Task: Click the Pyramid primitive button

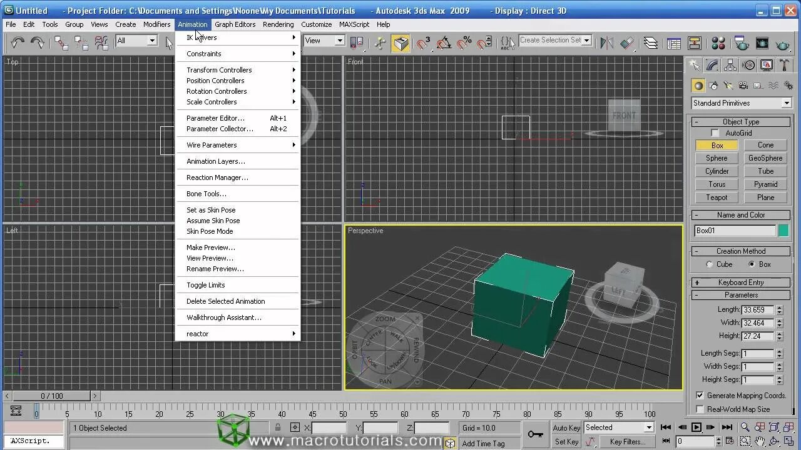Action: pyautogui.click(x=765, y=184)
